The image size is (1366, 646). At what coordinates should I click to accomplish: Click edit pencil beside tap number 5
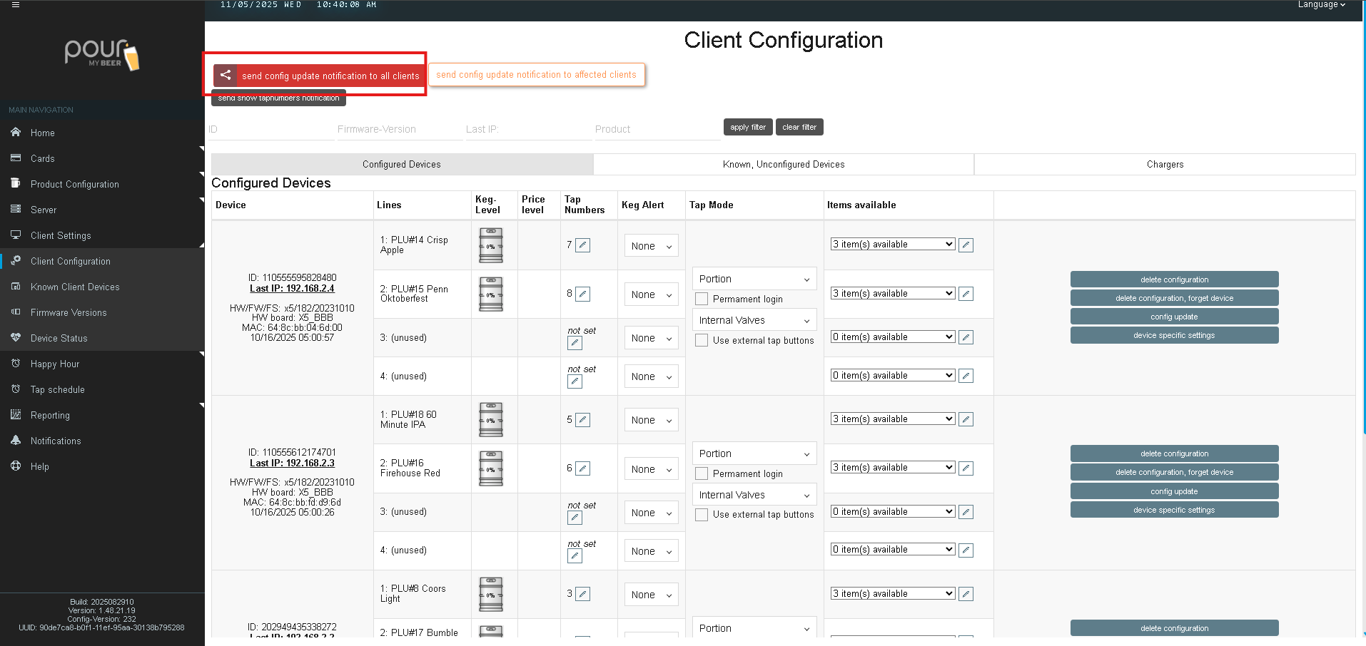[583, 420]
